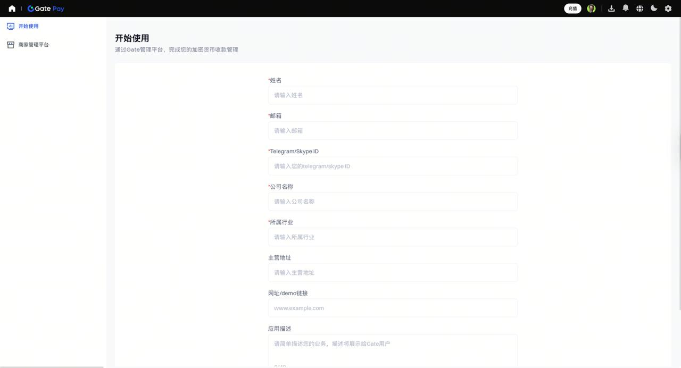Click the Gate Pay logo
This screenshot has height=368, width=681.
pos(46,9)
